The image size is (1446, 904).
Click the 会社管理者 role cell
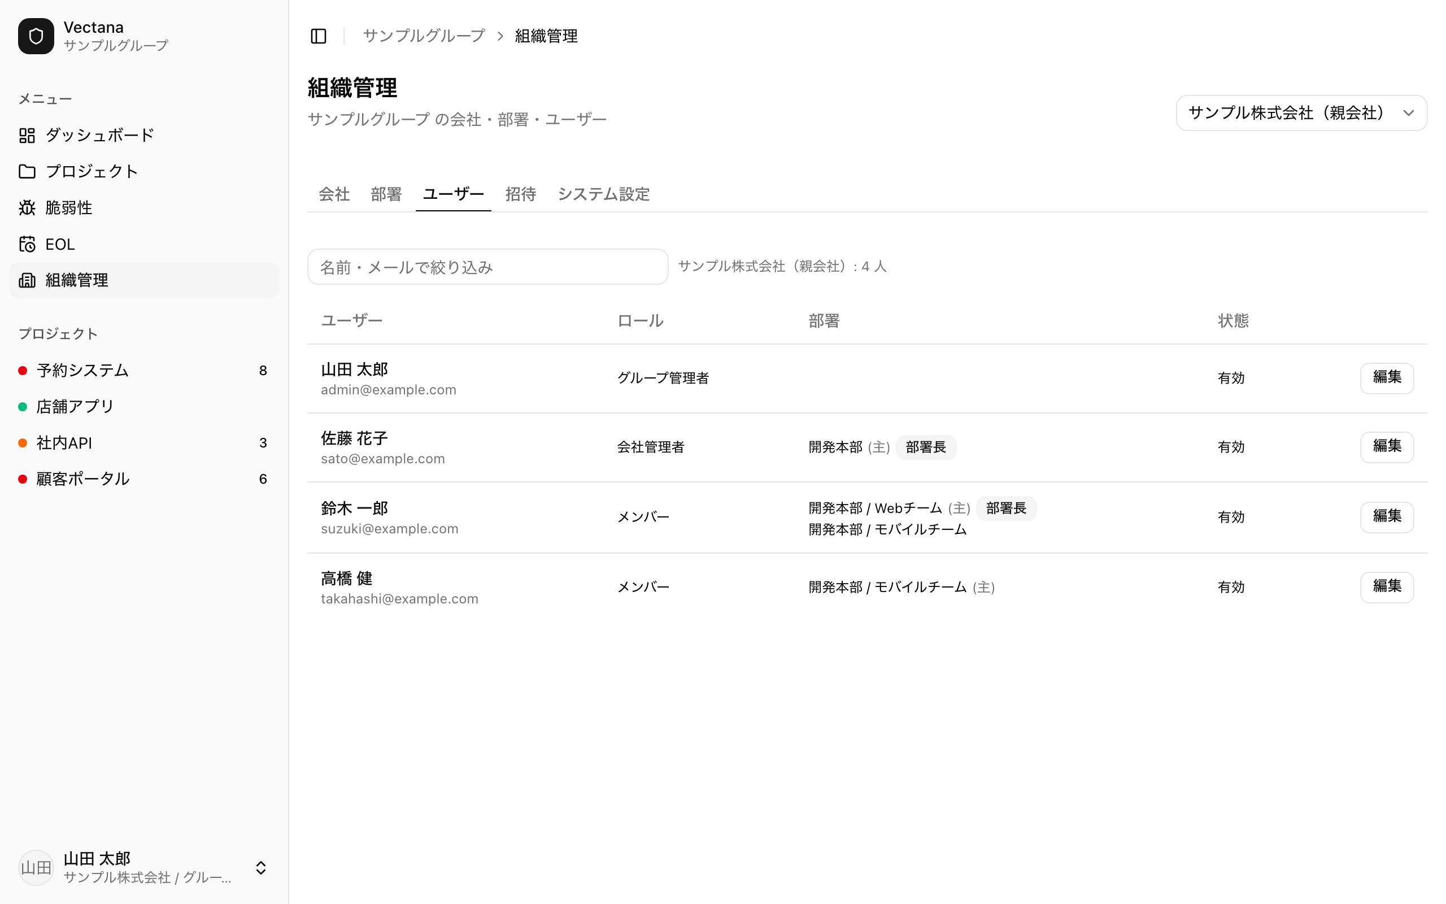pos(650,447)
